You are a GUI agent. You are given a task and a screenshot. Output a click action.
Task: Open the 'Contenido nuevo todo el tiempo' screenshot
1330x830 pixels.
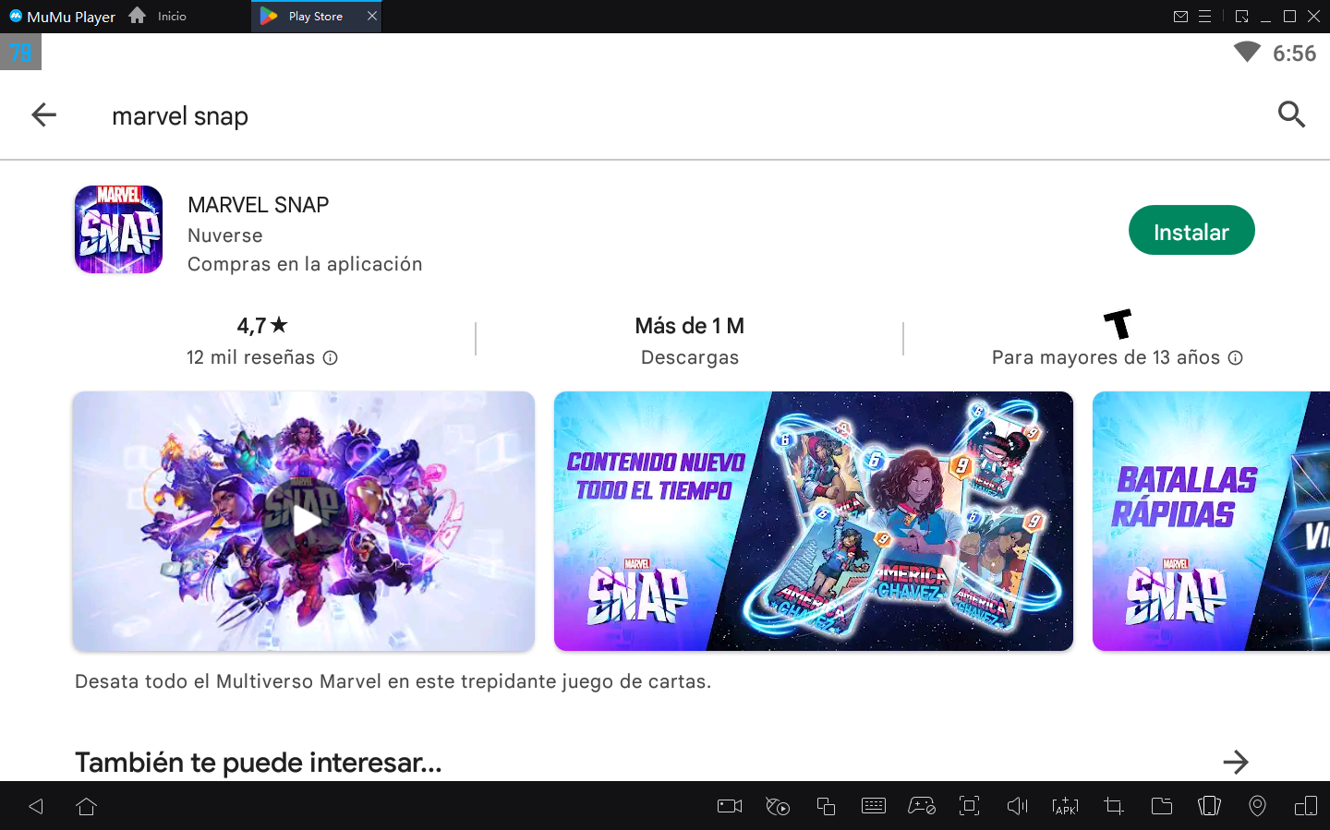pyautogui.click(x=814, y=521)
